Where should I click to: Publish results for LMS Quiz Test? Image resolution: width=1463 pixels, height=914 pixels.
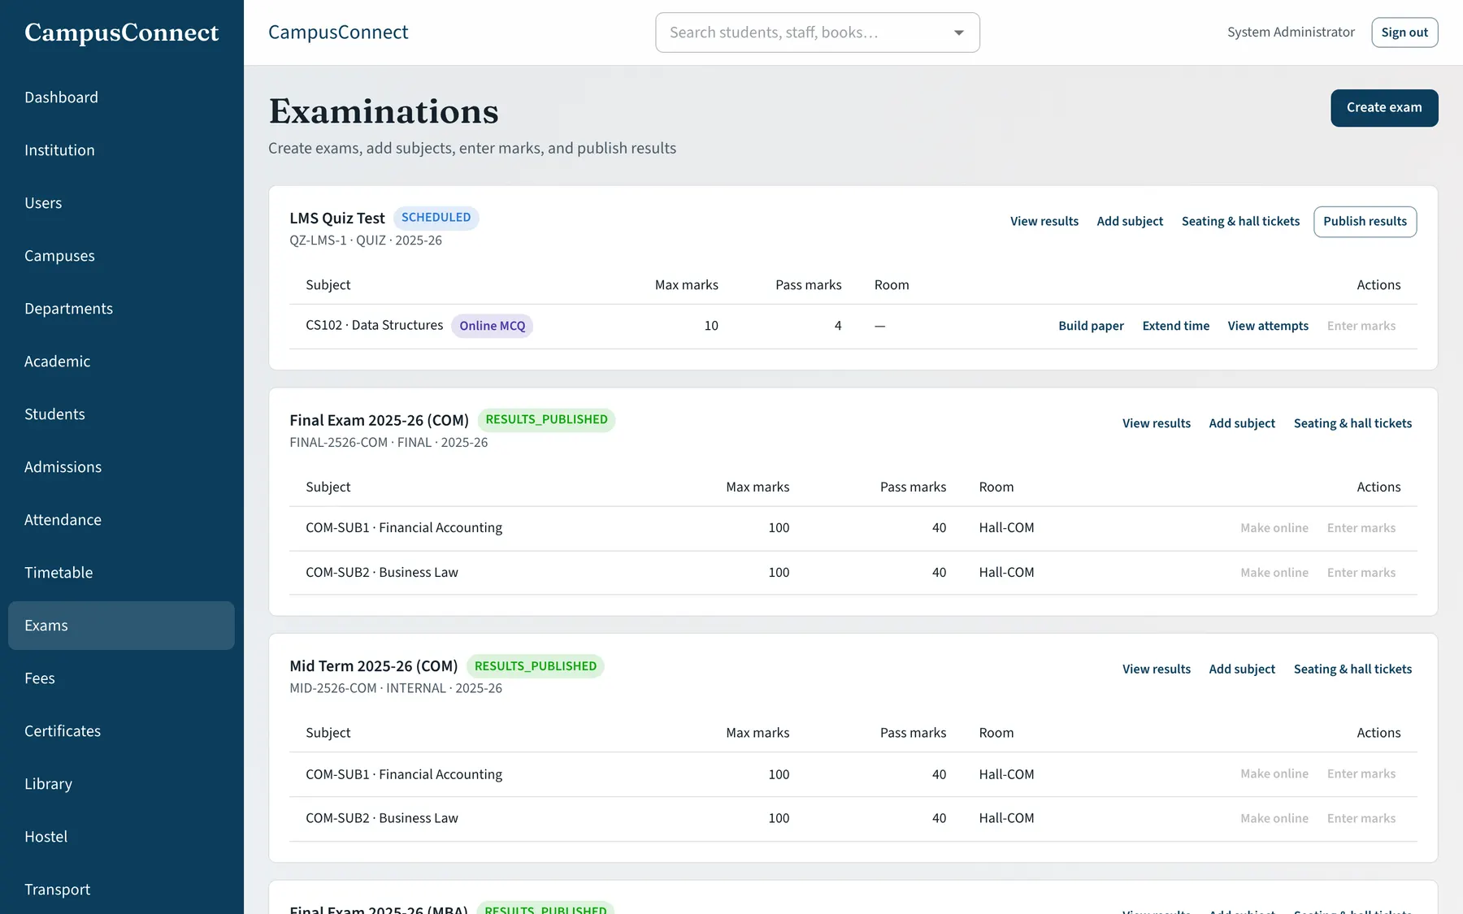click(1365, 222)
